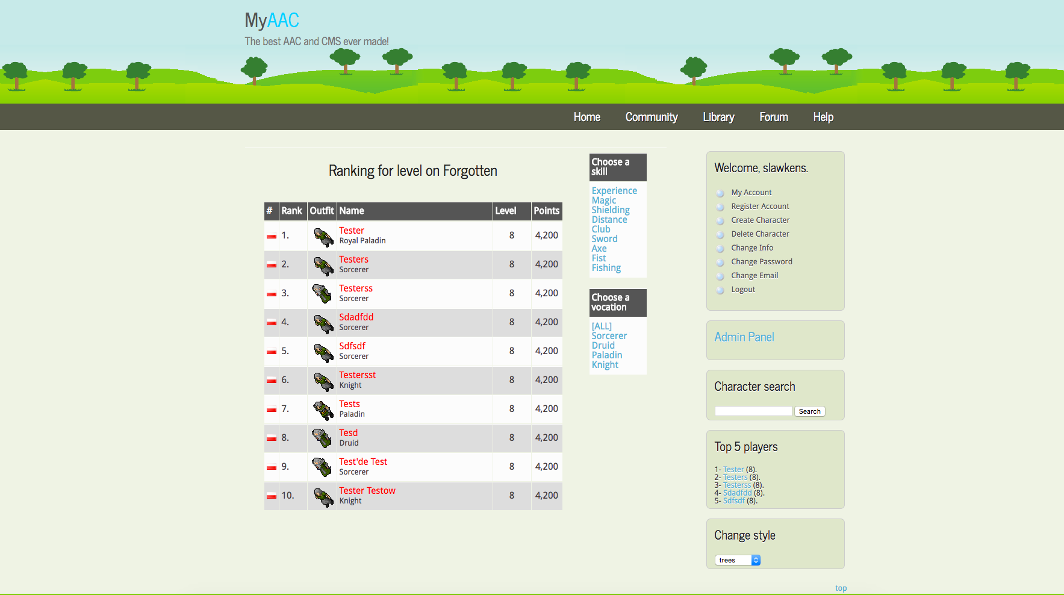Focus the character search text field
1064x595 pixels.
click(753, 411)
